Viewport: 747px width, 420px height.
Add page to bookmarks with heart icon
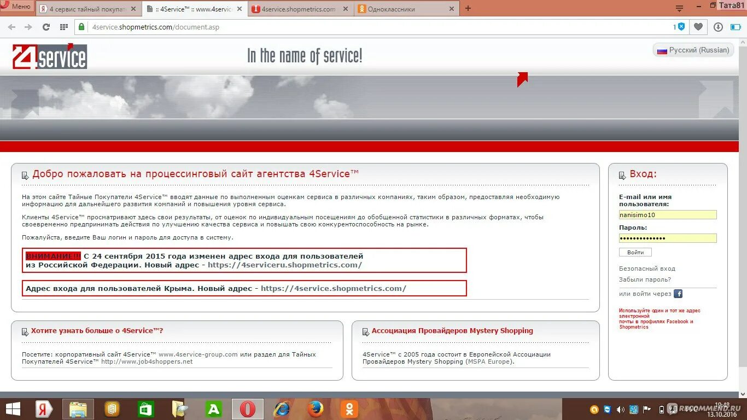point(698,27)
